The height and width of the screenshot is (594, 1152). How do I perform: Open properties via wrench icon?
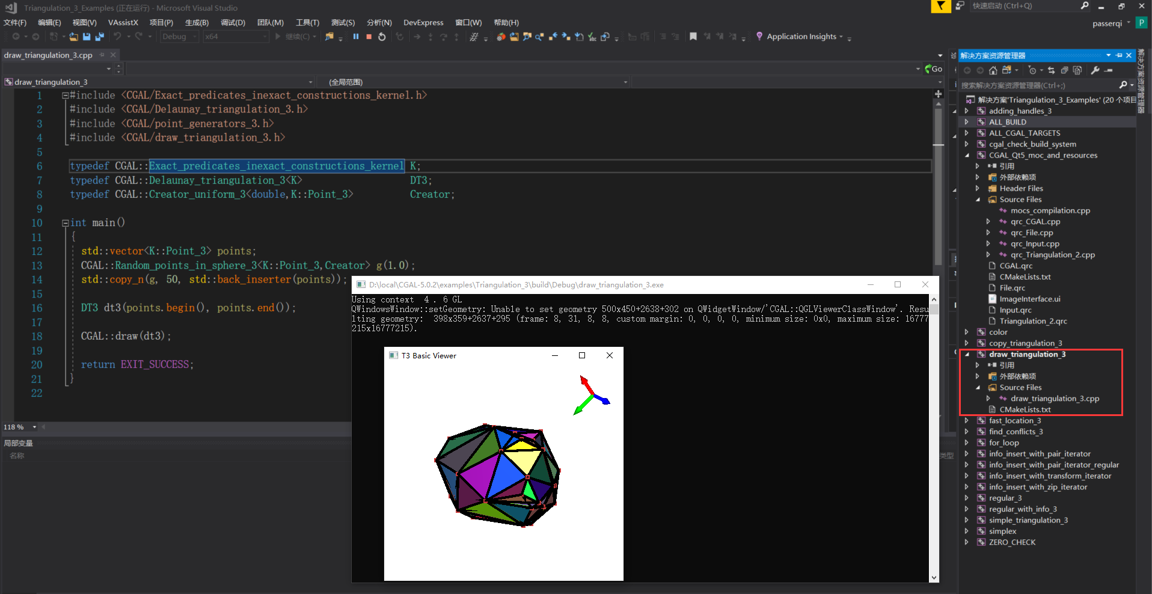1095,70
